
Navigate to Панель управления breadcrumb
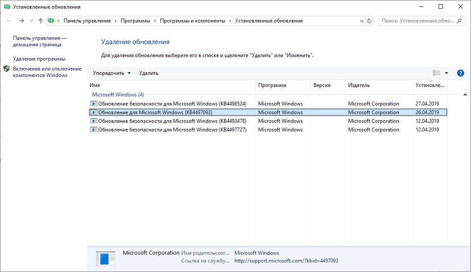pyautogui.click(x=87, y=21)
